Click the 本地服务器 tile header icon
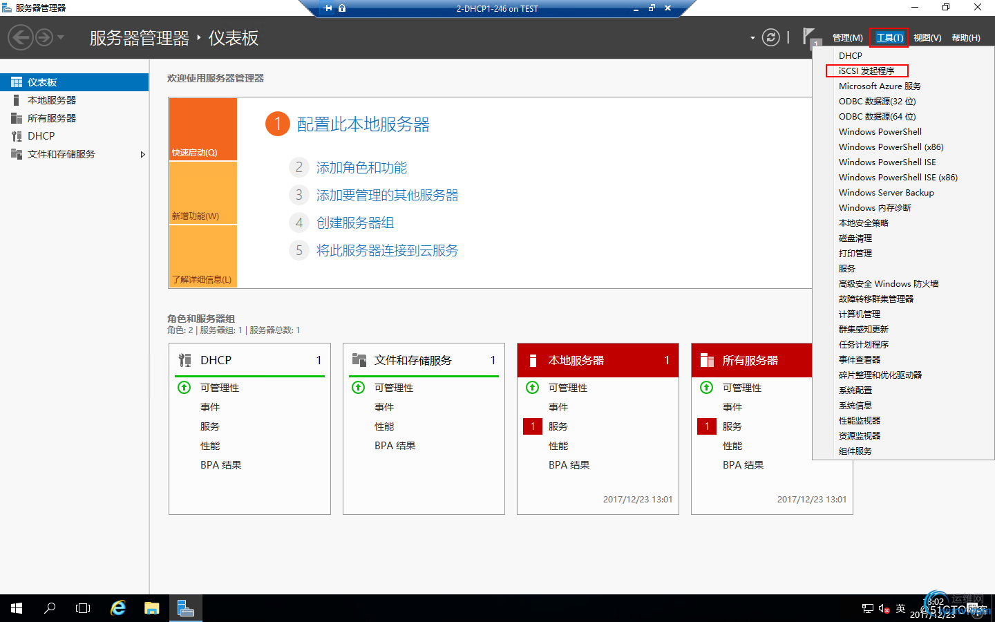 point(533,360)
